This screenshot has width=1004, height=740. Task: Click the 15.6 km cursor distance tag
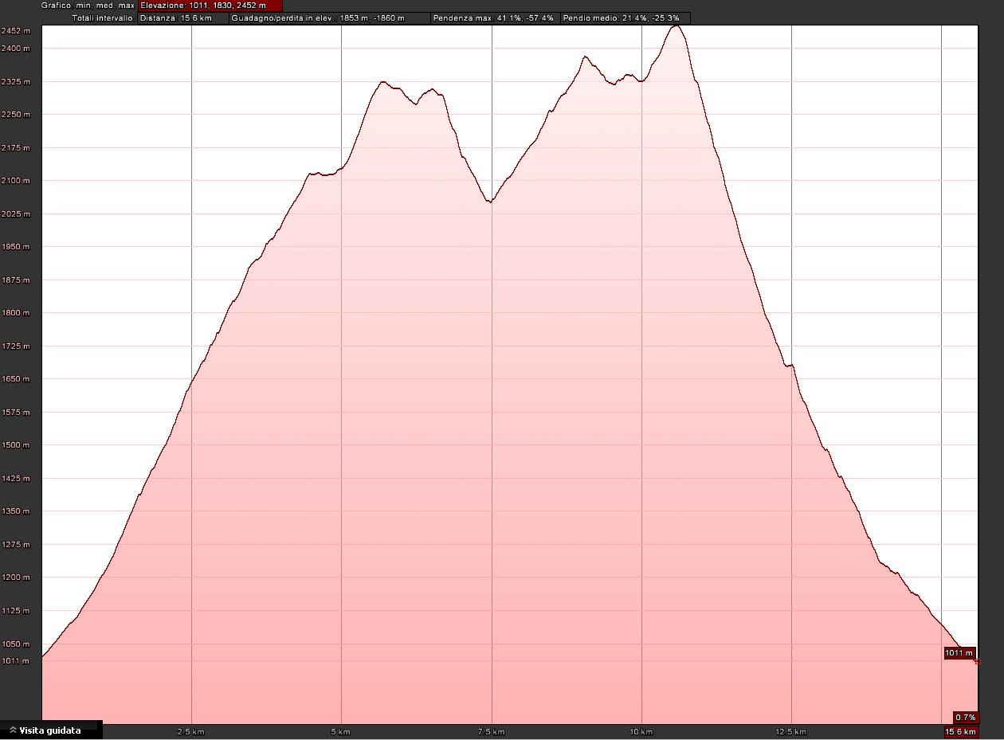click(x=961, y=731)
